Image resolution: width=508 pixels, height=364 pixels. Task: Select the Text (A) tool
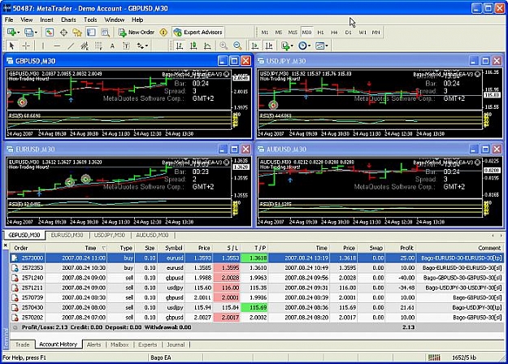112,45
